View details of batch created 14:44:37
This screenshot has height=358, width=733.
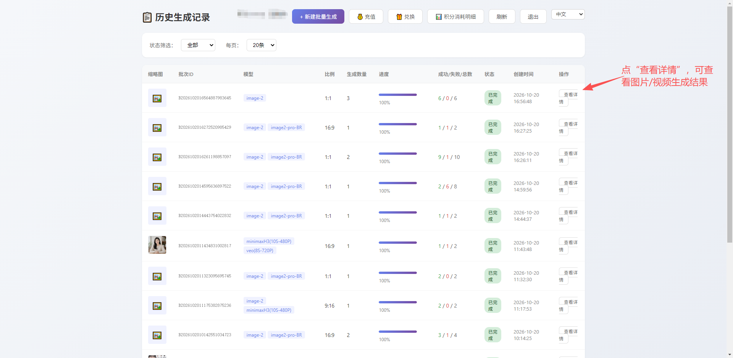(x=568, y=216)
